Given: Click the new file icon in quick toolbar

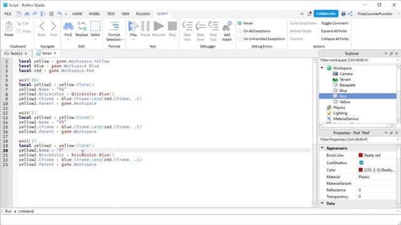Looking at the screenshot, I should [x=19, y=14].
